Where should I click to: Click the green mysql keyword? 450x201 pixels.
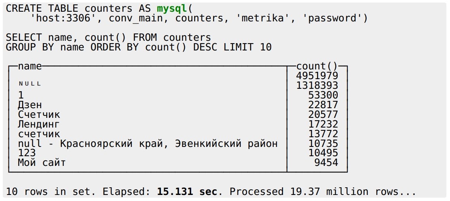point(172,8)
